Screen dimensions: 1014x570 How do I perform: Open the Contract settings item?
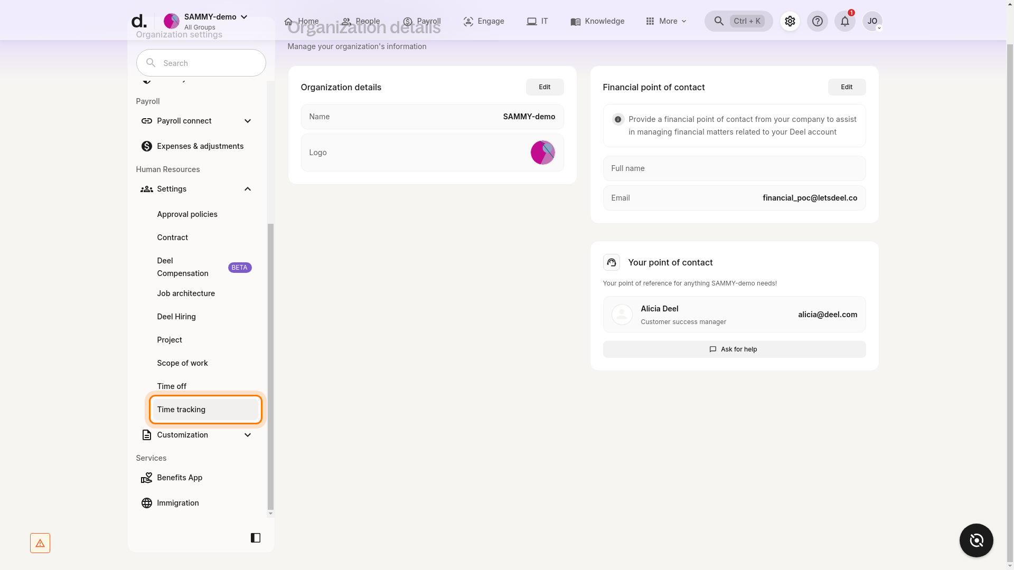pos(172,237)
